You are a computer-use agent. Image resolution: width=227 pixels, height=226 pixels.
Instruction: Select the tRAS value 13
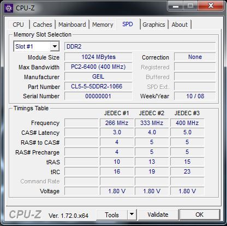coord(152,162)
